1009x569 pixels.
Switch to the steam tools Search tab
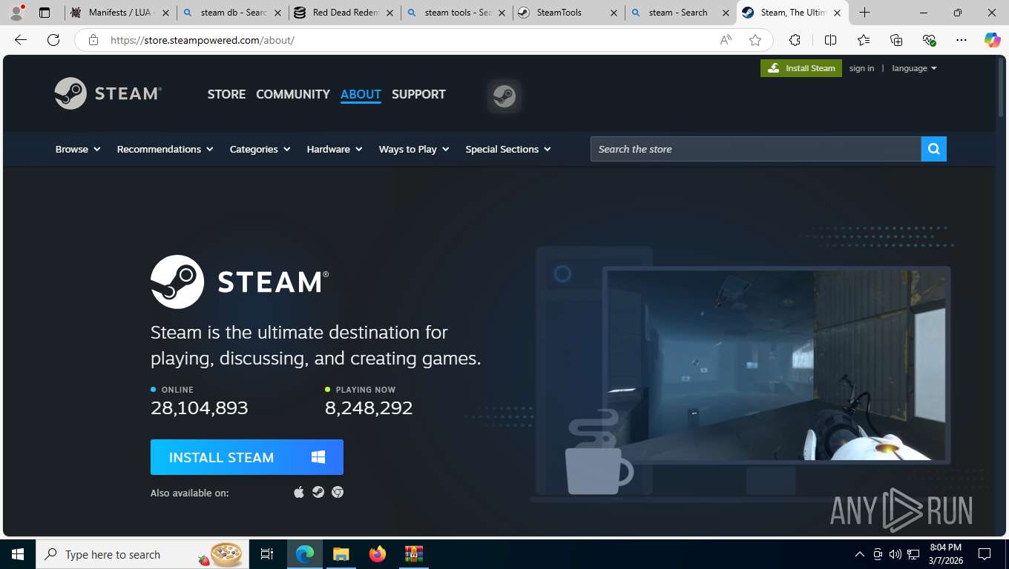click(x=456, y=13)
